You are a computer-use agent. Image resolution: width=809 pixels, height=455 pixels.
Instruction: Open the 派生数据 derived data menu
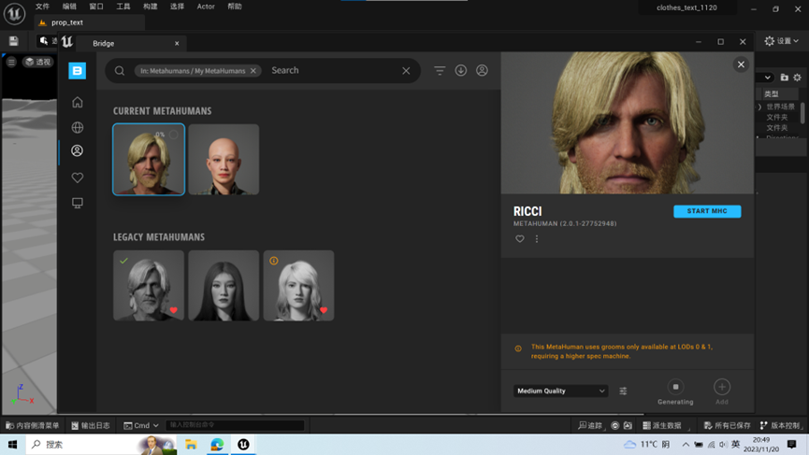click(662, 426)
